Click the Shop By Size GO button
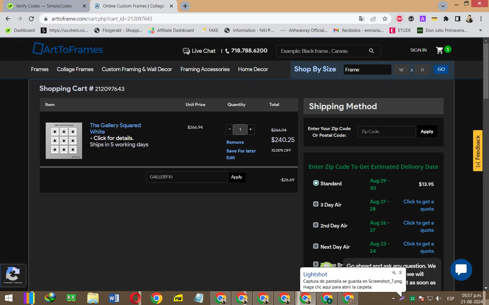 (441, 69)
